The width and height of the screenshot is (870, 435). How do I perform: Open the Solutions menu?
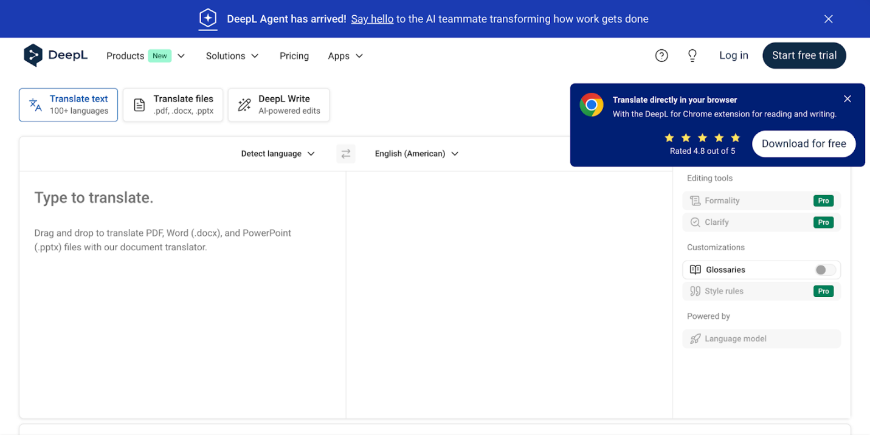tap(232, 56)
